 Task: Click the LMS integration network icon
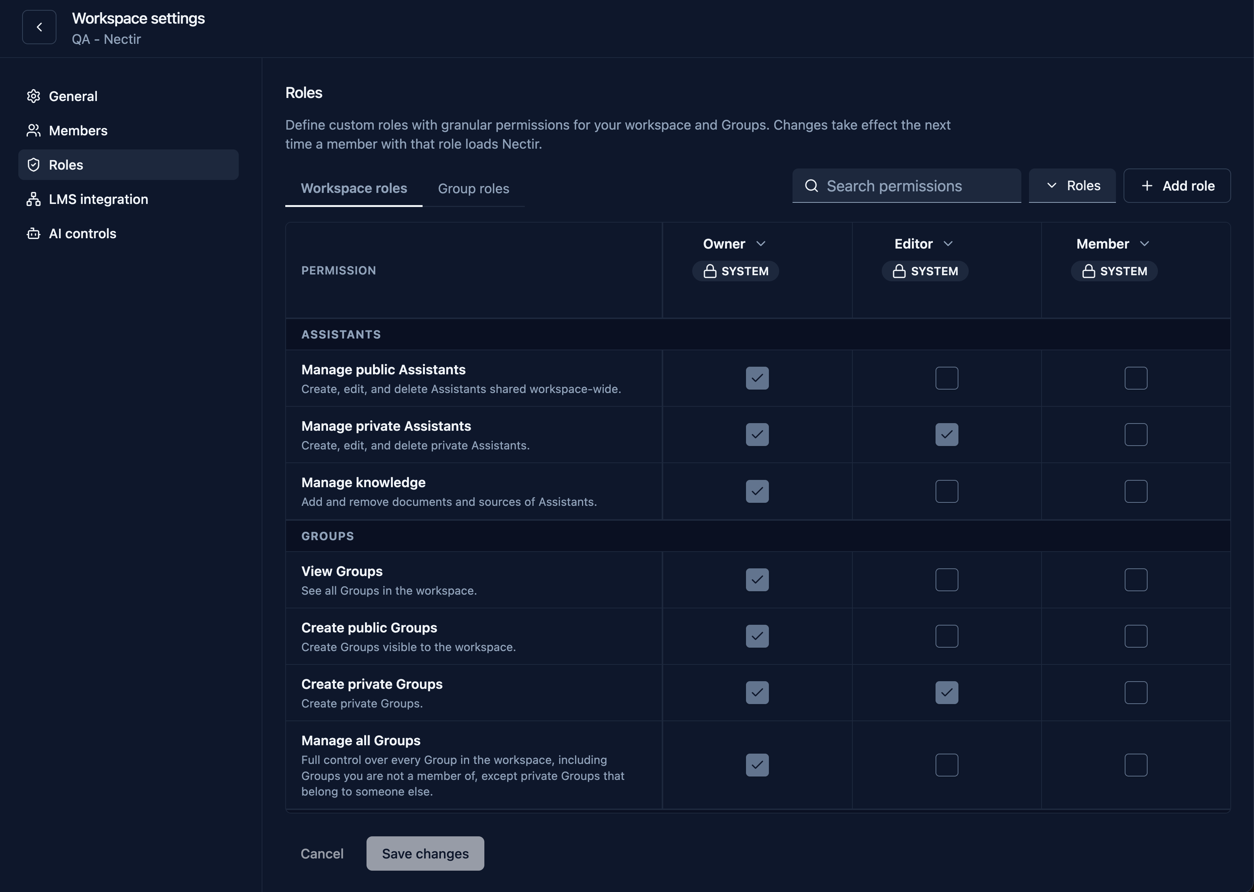click(34, 199)
